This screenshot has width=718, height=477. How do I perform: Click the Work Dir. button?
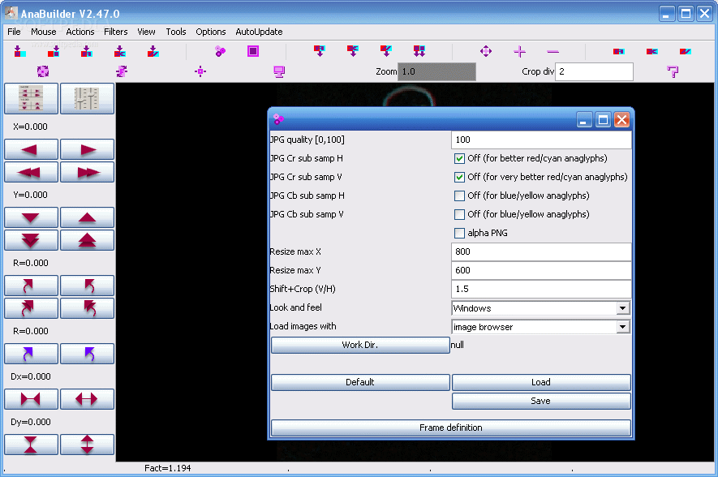(360, 345)
